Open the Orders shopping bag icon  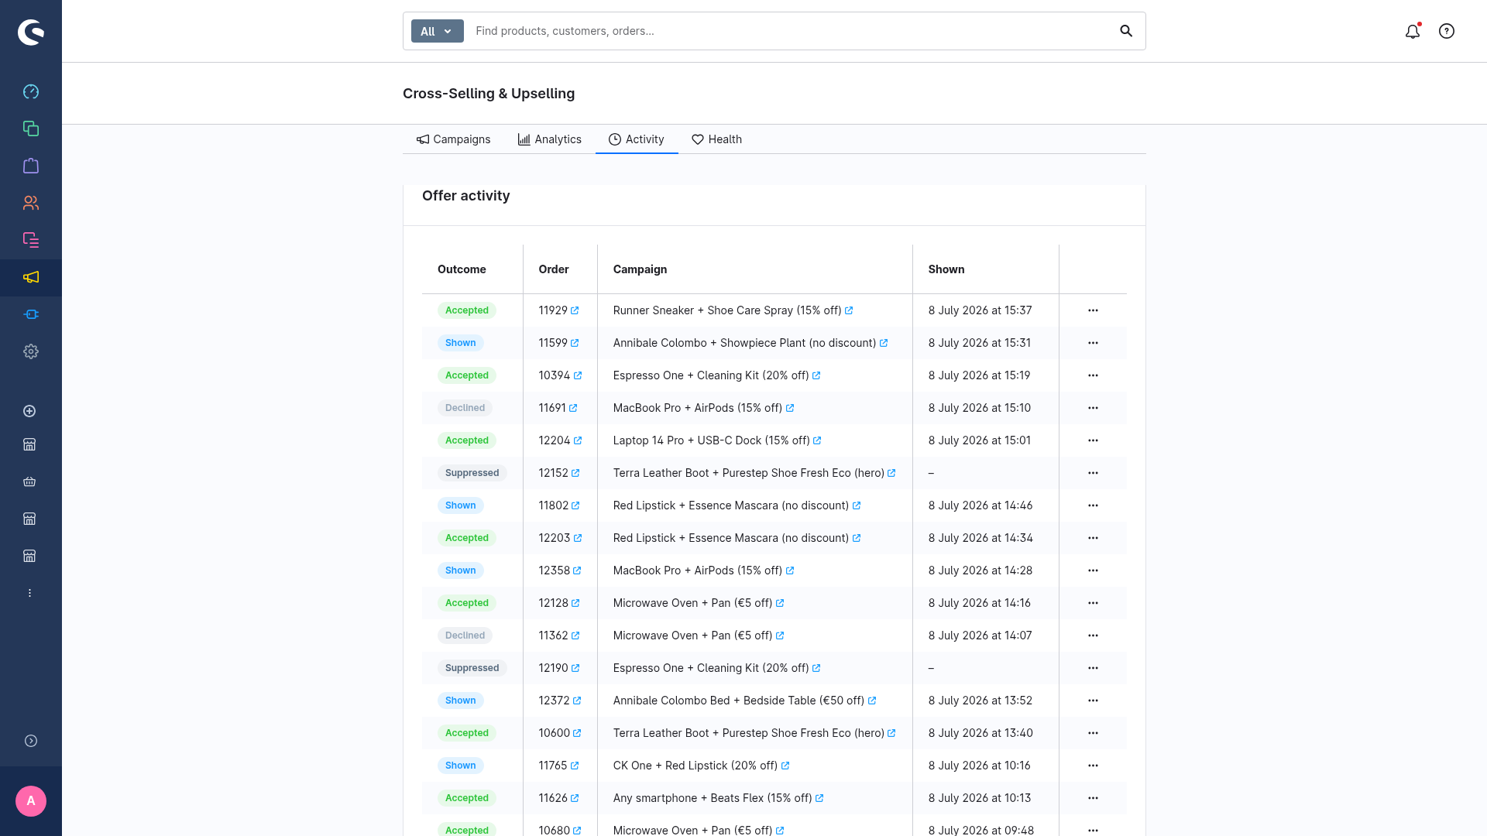(x=31, y=166)
